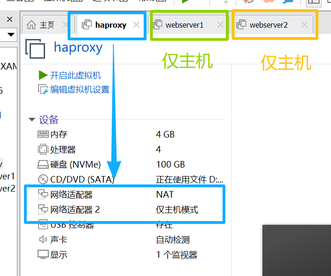Click the wrench edit settings icon

43,90
